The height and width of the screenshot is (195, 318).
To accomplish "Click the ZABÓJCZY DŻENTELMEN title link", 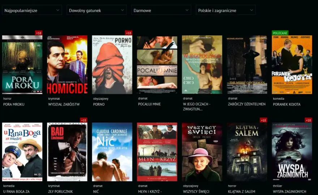I will click(x=246, y=104).
